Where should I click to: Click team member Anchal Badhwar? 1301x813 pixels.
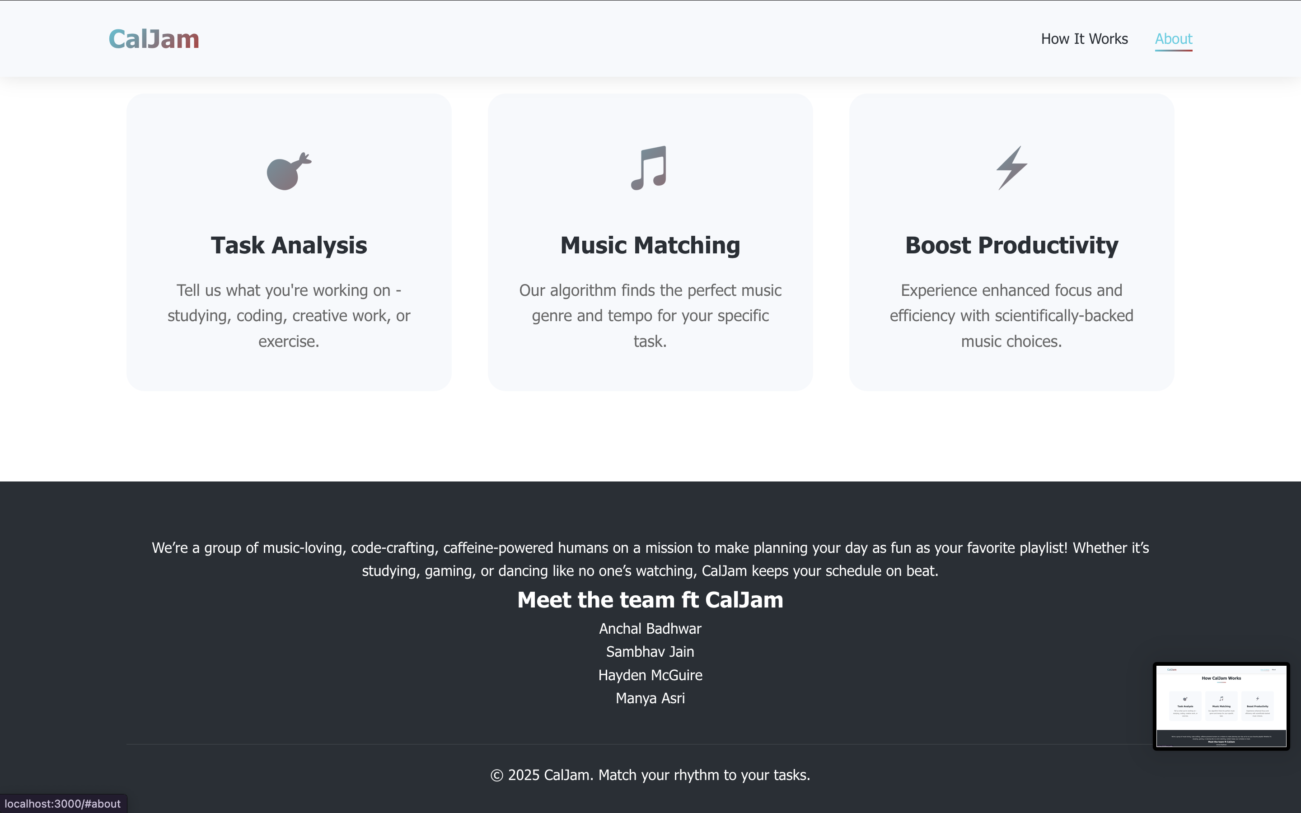(x=650, y=629)
